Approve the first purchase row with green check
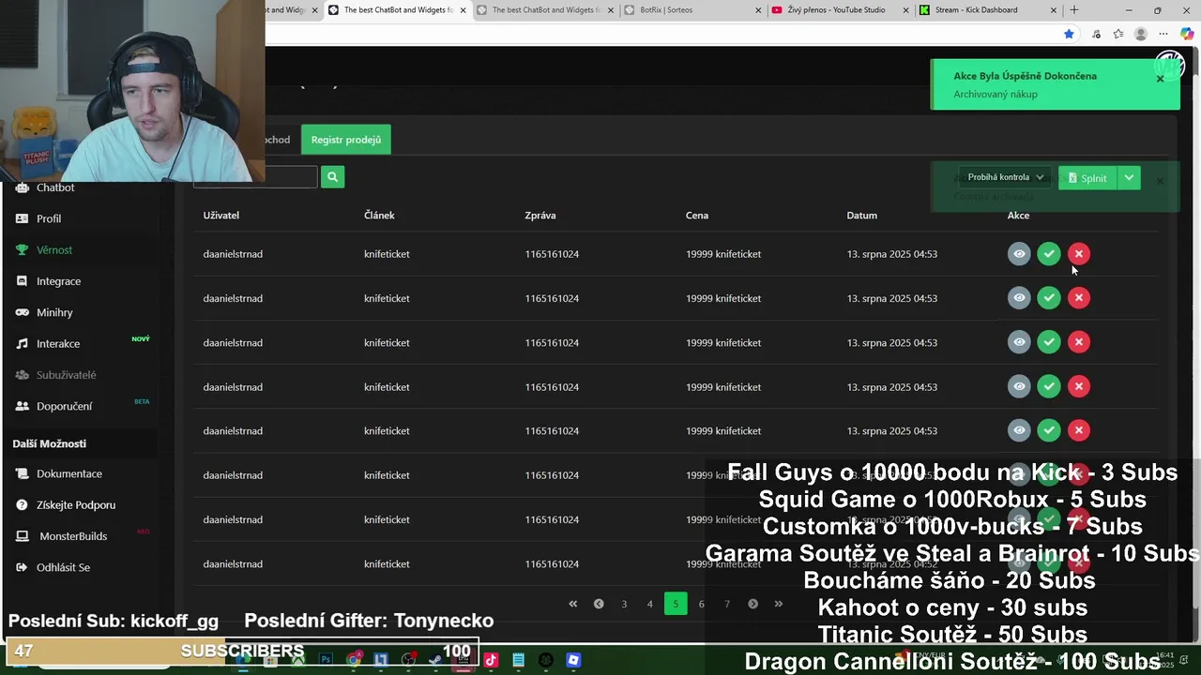Screen dimensions: 1201x675 tap(1049, 254)
